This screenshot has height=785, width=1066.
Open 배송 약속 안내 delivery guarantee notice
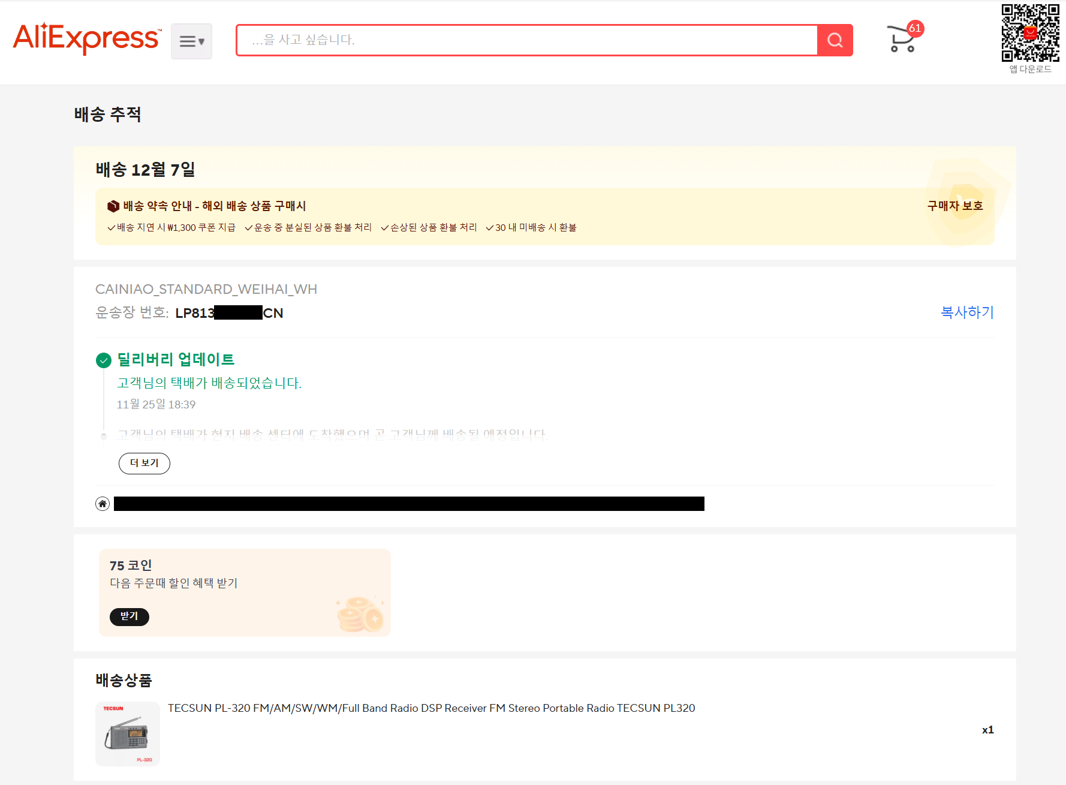[215, 206]
